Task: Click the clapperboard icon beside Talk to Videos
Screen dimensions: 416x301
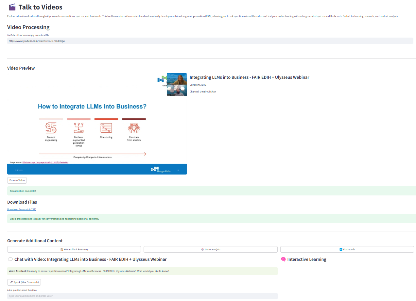Action: (x=12, y=7)
